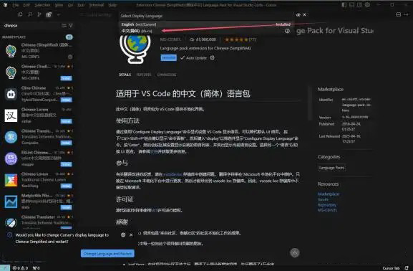Expand the sidebar toolbar overflow chevron
Viewport: 413px width, 271px height.
click(59, 15)
